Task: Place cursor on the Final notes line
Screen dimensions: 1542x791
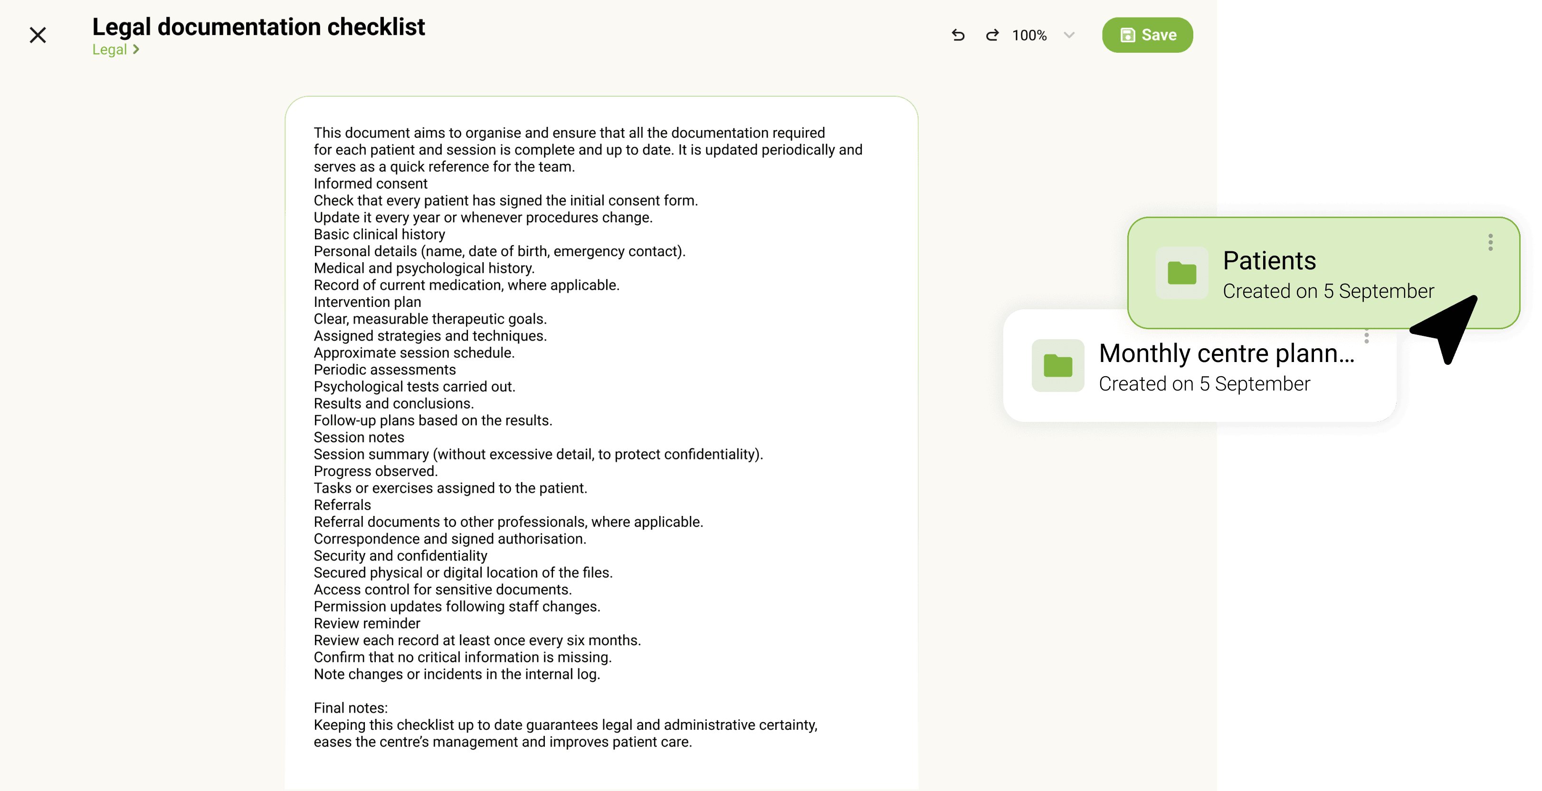Action: [x=351, y=708]
